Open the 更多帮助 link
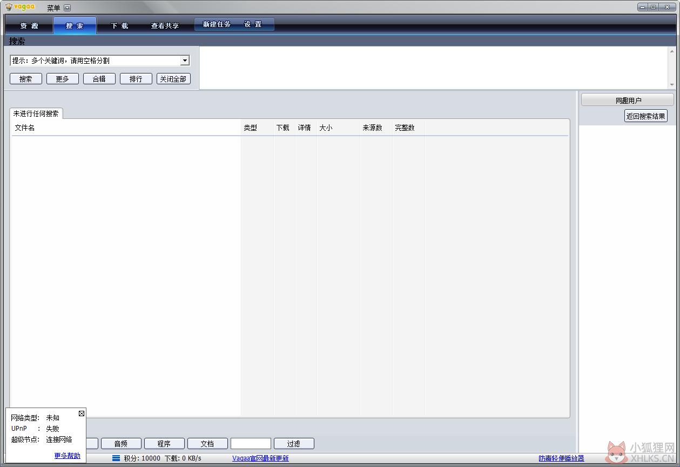This screenshot has height=467, width=680. pos(68,456)
